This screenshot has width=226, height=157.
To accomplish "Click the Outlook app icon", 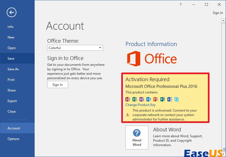I will coord(148,99).
